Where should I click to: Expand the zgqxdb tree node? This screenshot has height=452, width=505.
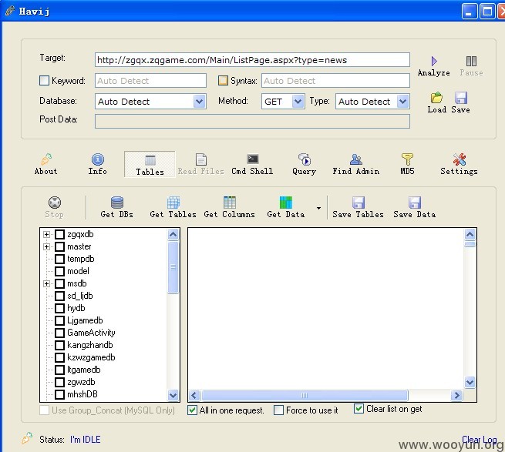[x=47, y=234]
